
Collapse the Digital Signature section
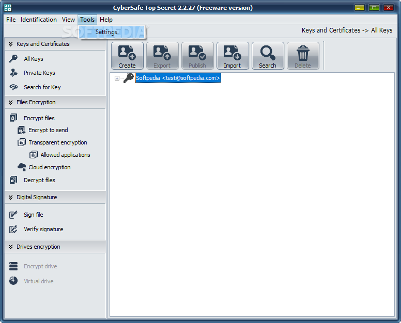(10, 197)
